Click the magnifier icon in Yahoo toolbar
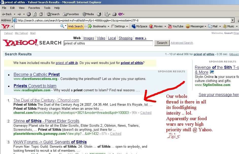This screenshot has width=239, height=154. 62,26
